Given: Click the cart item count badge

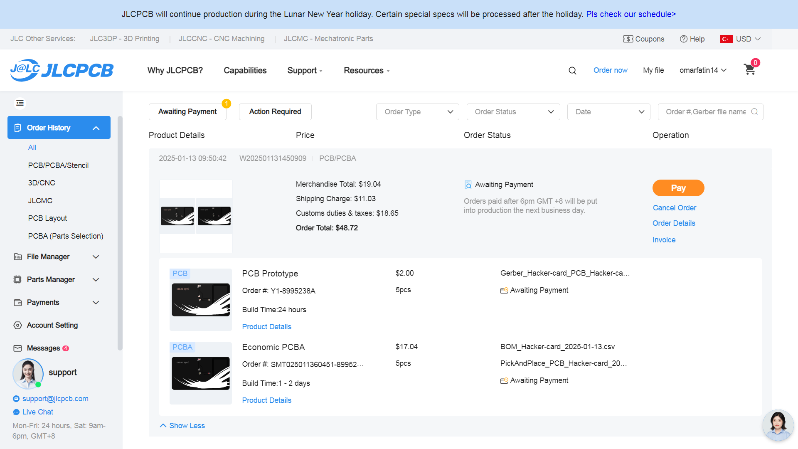Looking at the screenshot, I should point(756,63).
